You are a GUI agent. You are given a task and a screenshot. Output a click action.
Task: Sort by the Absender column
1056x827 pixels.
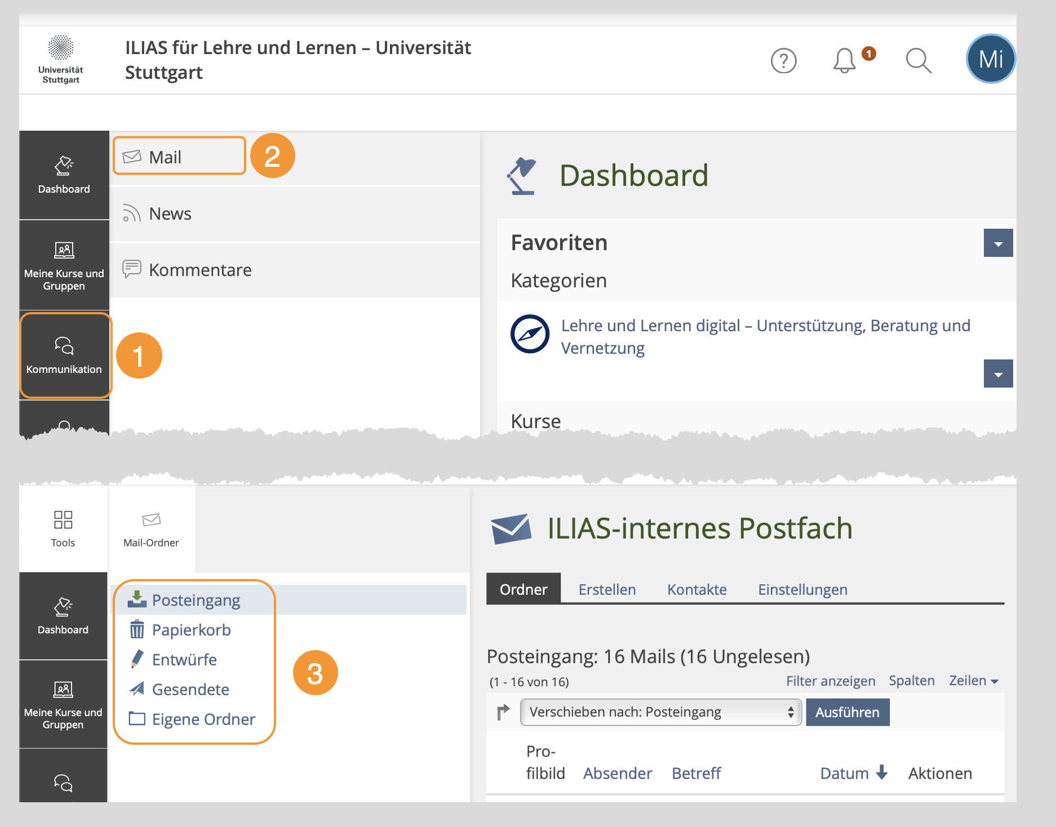(618, 773)
